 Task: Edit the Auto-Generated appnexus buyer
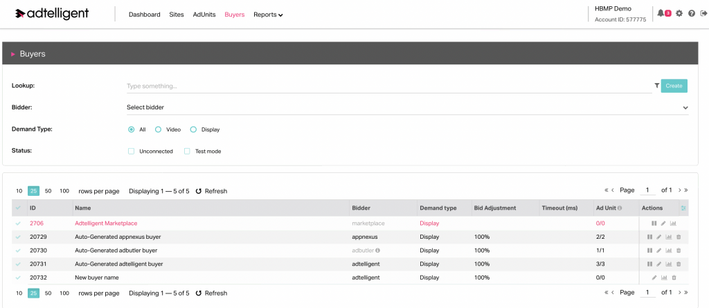tap(659, 237)
